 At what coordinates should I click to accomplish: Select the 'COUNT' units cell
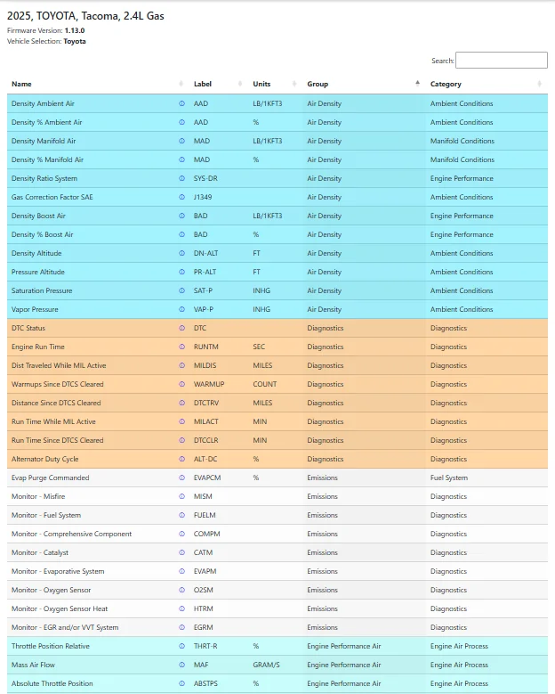point(275,384)
